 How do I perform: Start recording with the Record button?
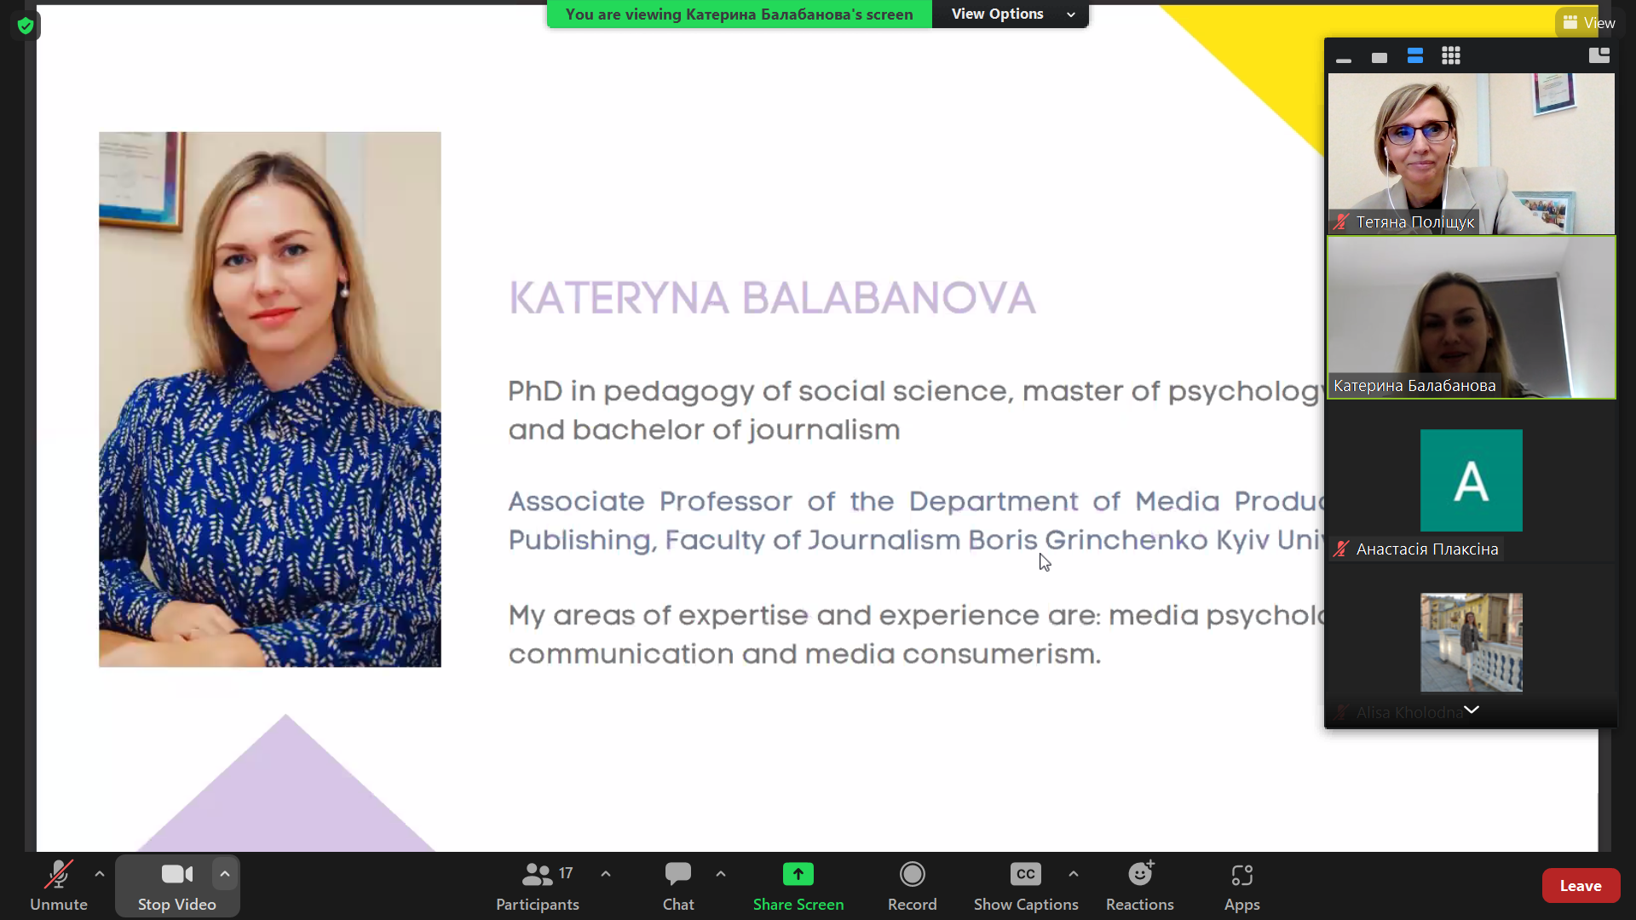coord(912,886)
